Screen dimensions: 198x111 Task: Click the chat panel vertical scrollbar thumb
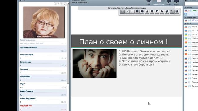point(68,44)
